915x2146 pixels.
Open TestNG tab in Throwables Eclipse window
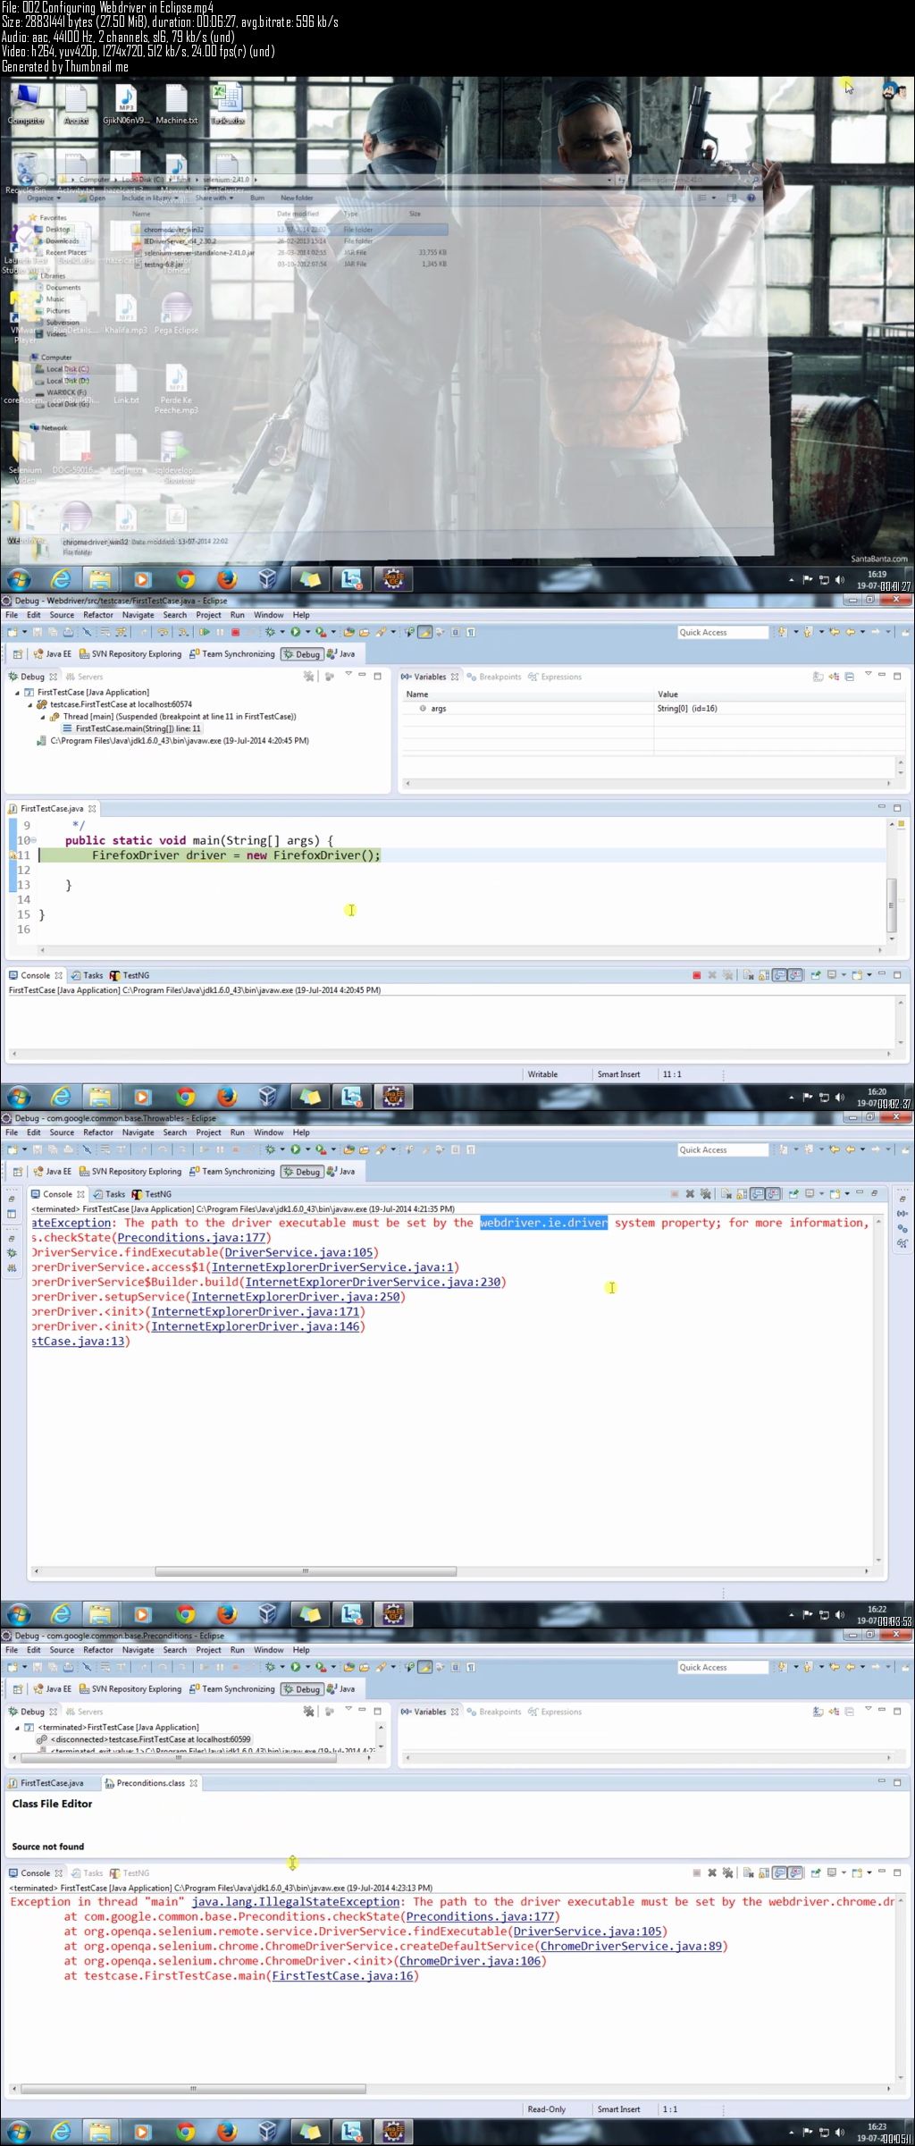point(152,1194)
